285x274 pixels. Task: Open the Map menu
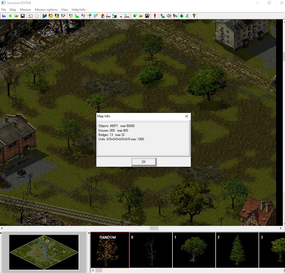[13, 10]
